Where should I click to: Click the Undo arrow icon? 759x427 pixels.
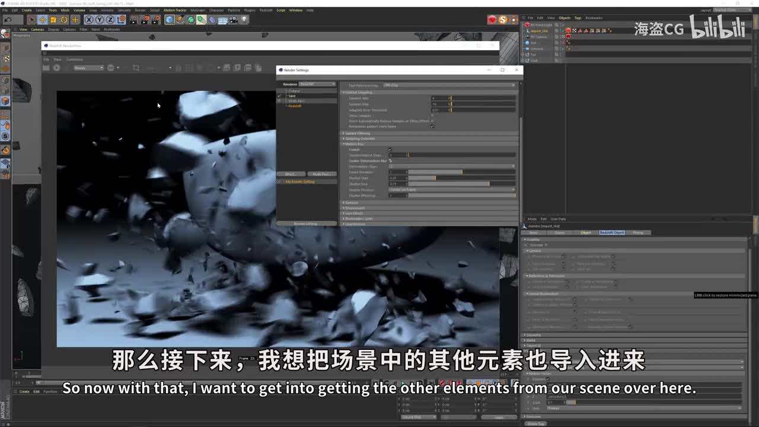(8, 20)
